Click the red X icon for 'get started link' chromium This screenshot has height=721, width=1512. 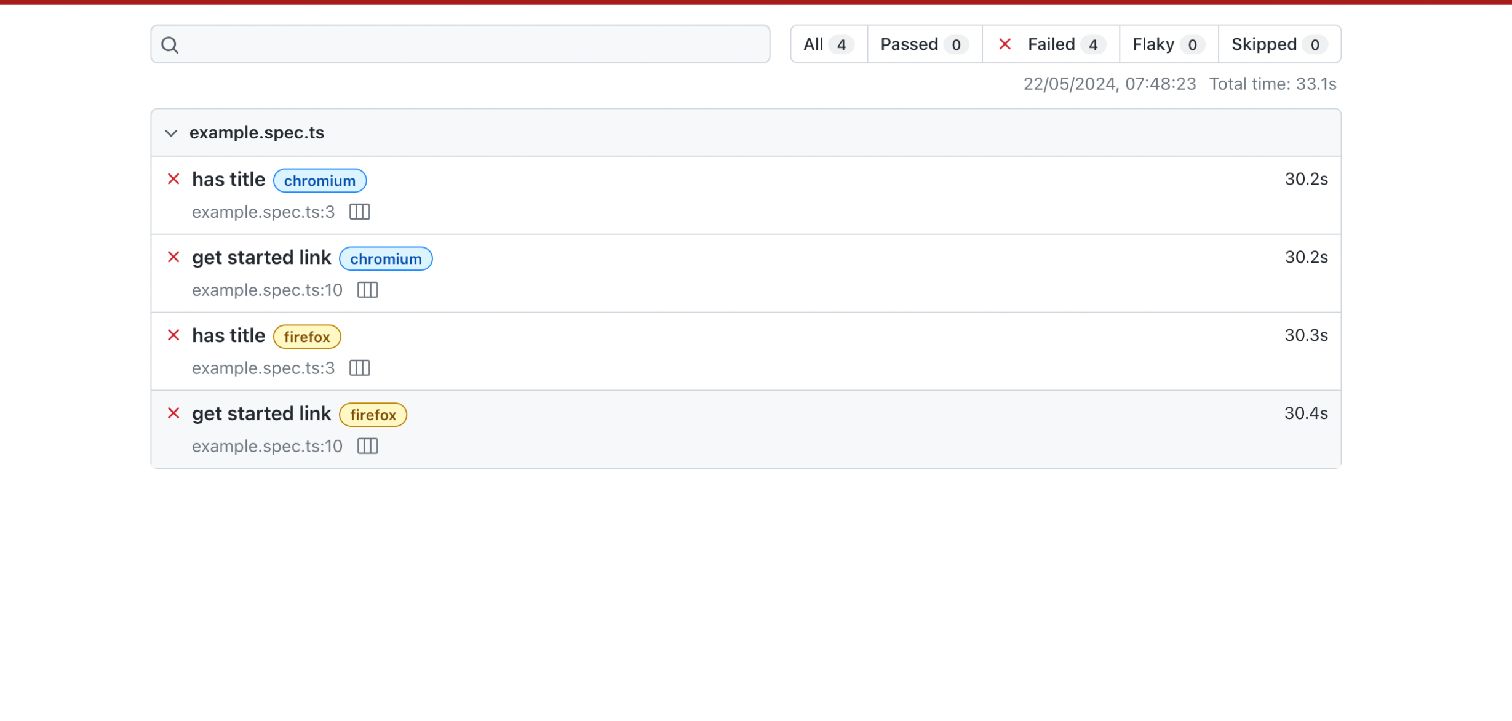175,257
